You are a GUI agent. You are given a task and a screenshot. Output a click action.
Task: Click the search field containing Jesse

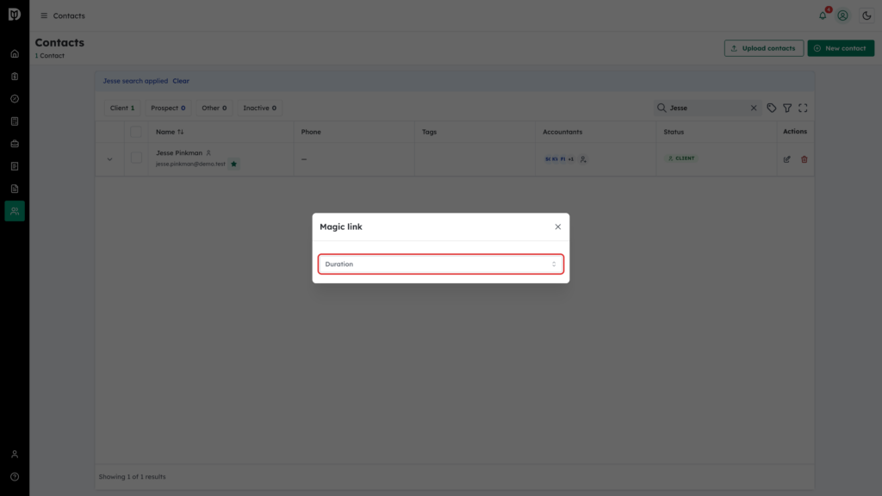pyautogui.click(x=707, y=108)
